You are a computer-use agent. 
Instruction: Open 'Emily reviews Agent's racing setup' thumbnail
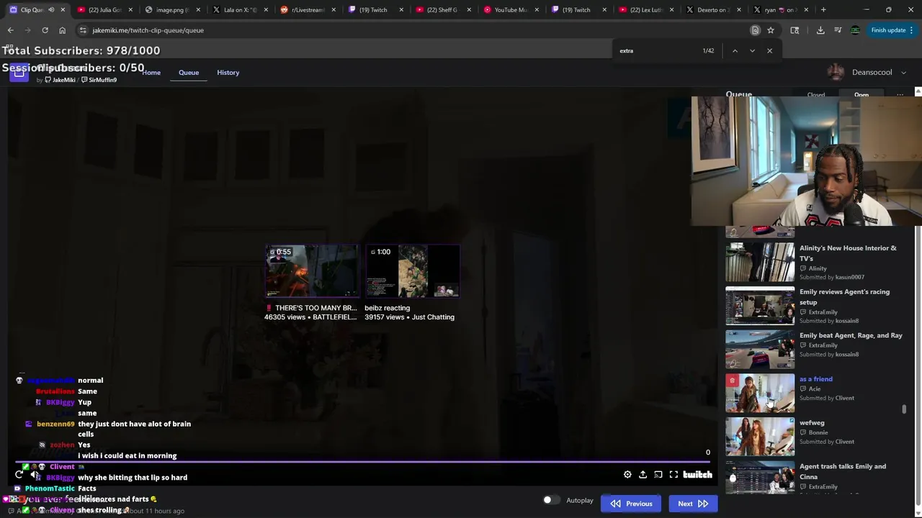pos(760,306)
